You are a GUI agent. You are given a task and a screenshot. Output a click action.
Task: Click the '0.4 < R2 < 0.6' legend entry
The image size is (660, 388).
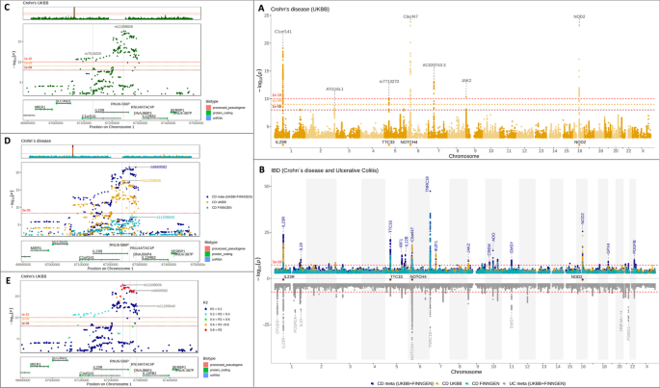pos(220,320)
